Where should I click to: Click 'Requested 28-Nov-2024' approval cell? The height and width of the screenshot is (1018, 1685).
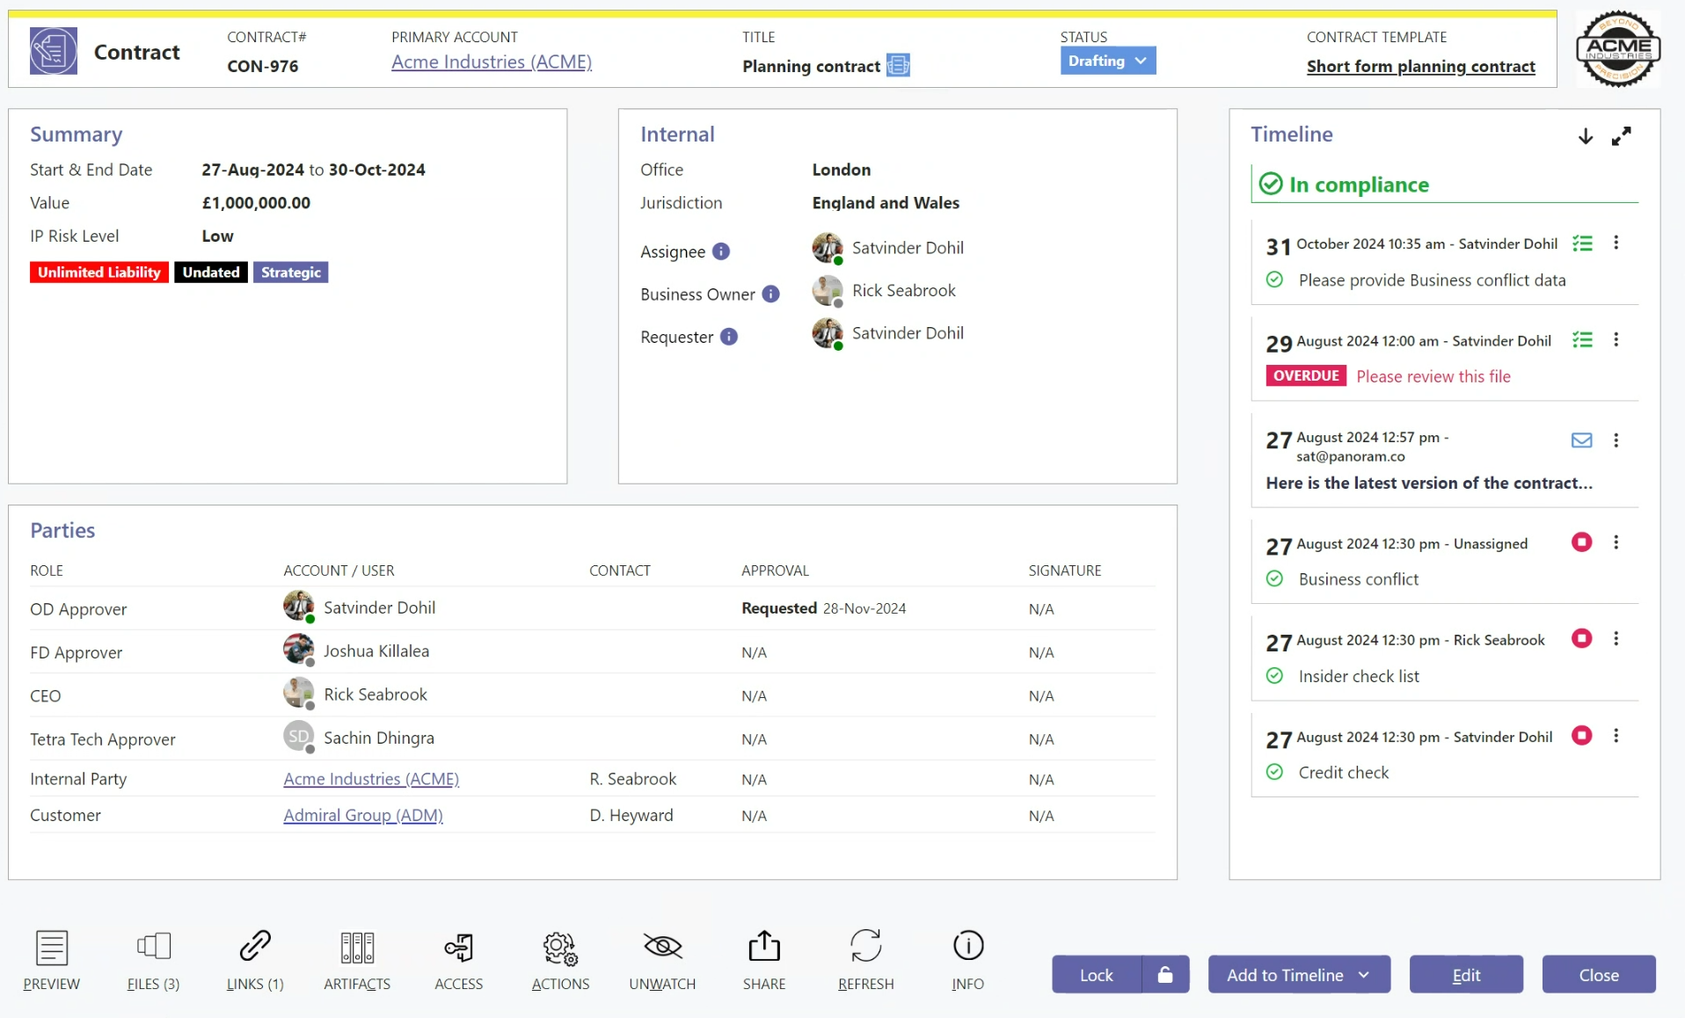[x=824, y=608]
